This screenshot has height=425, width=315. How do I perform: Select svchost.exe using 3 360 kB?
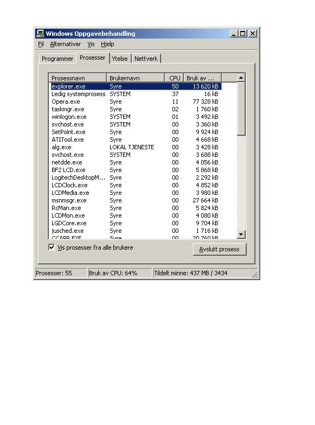pos(136,124)
